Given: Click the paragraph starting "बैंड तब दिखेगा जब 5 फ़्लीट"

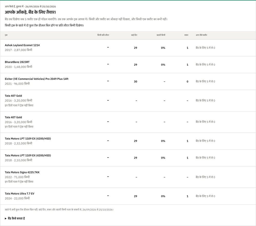Looking at the screenshot, I should [86, 19].
